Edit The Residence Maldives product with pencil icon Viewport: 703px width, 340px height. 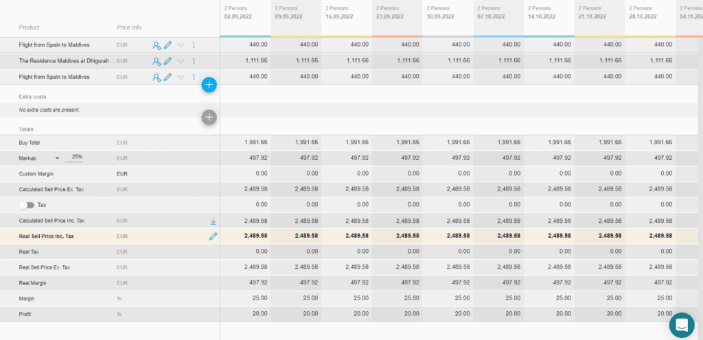click(x=168, y=61)
